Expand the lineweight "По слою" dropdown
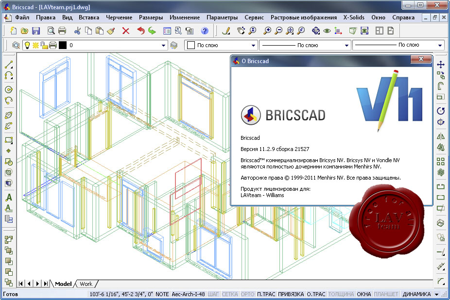The width and height of the screenshot is (450, 300). [440, 45]
